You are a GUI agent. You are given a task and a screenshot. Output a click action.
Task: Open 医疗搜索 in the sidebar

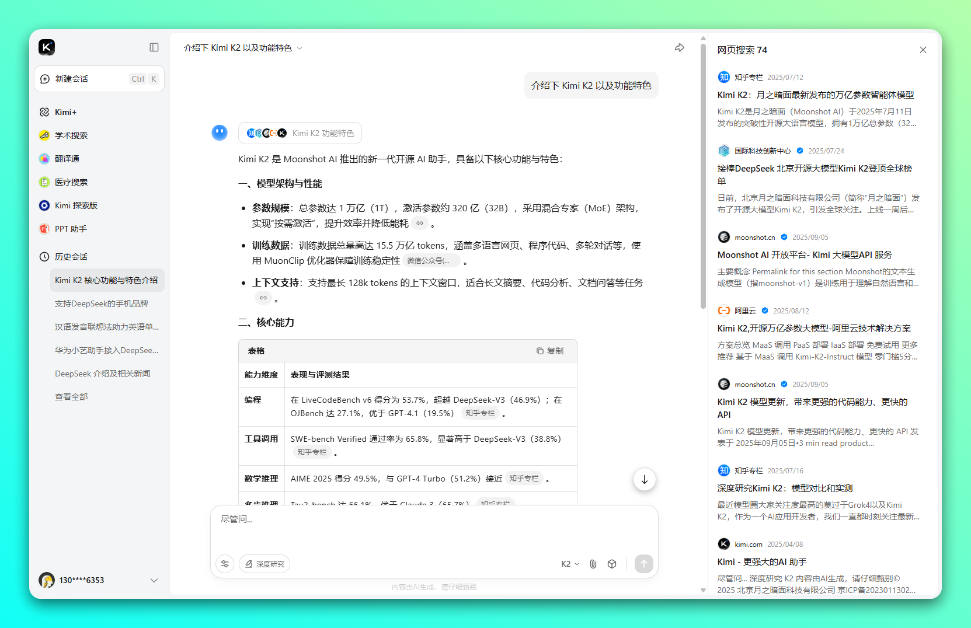[x=99, y=182]
